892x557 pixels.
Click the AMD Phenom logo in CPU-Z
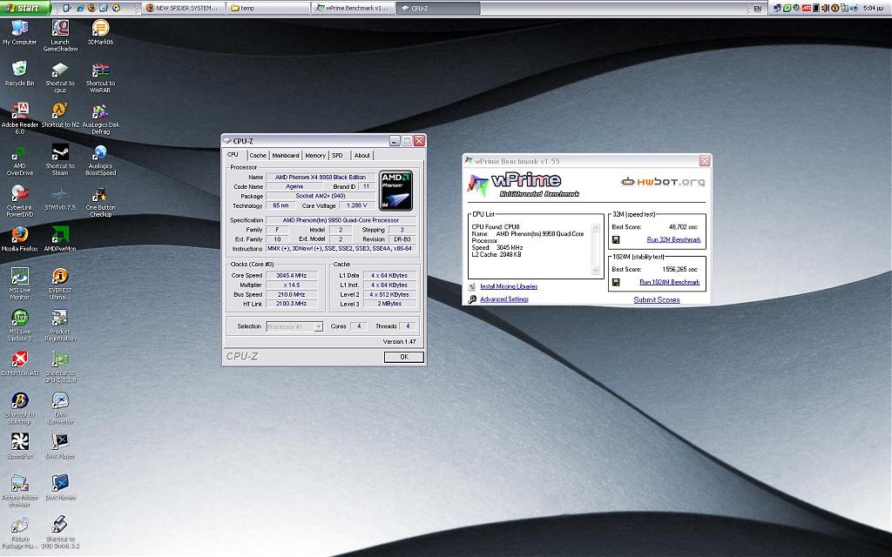pos(396,191)
